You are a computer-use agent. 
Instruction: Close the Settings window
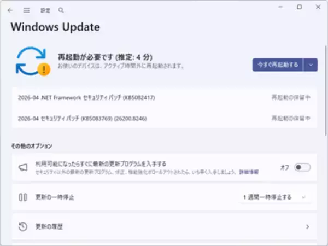318,7
